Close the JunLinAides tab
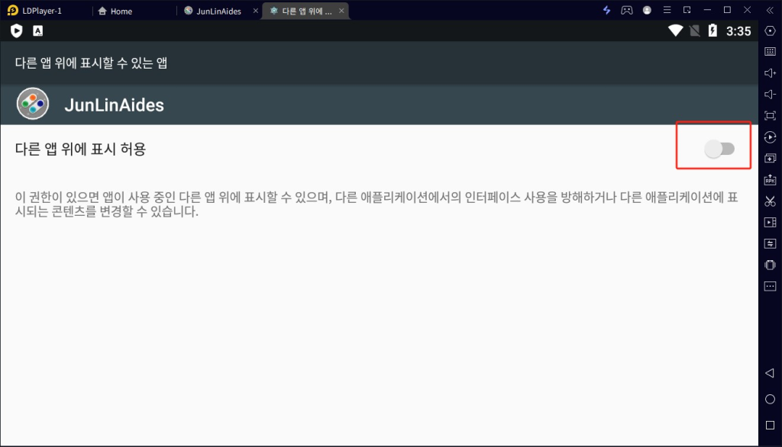The width and height of the screenshot is (782, 447). tap(255, 11)
